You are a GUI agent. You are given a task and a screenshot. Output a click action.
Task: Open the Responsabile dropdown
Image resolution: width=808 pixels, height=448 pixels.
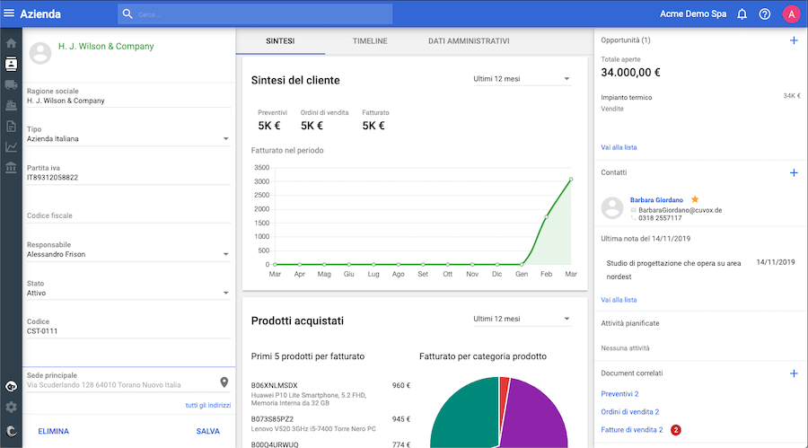(x=225, y=254)
